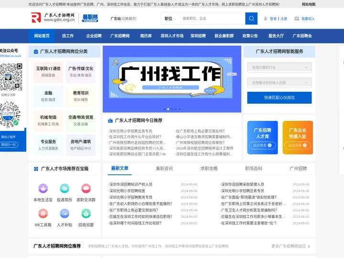The height and width of the screenshot is (258, 344).
Task: Switch to 求职攻略 tab
Action: click(209, 169)
